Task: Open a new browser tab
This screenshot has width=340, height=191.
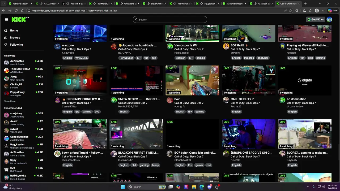Action: click(x=305, y=4)
